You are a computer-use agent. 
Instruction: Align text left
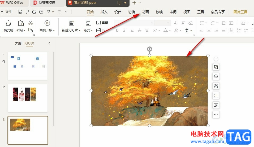201,30
